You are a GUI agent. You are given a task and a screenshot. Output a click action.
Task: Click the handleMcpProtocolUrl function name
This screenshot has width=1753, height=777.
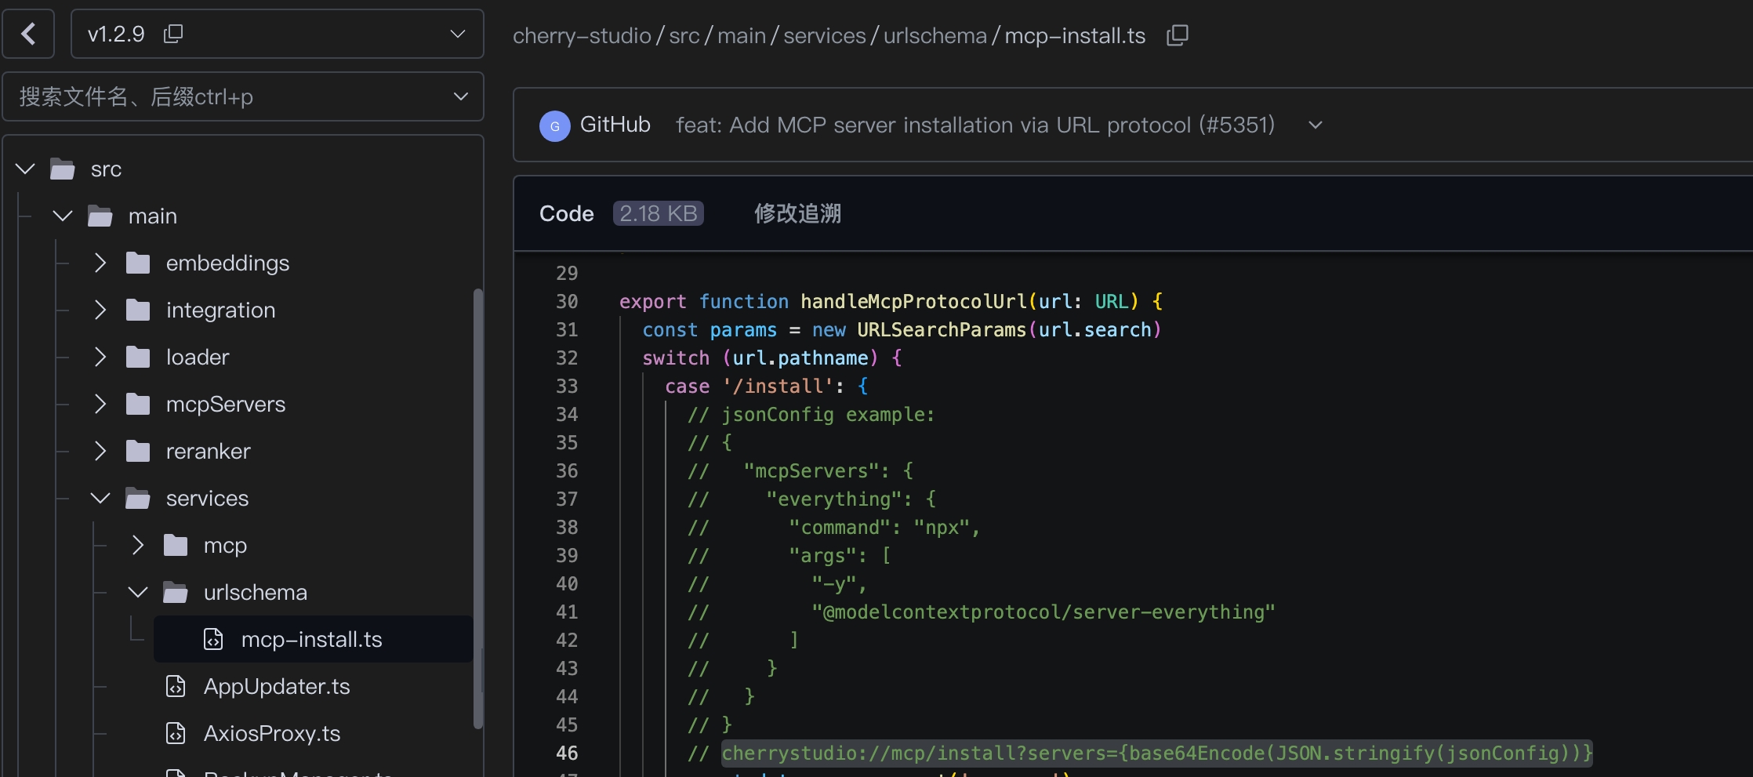[x=913, y=302]
